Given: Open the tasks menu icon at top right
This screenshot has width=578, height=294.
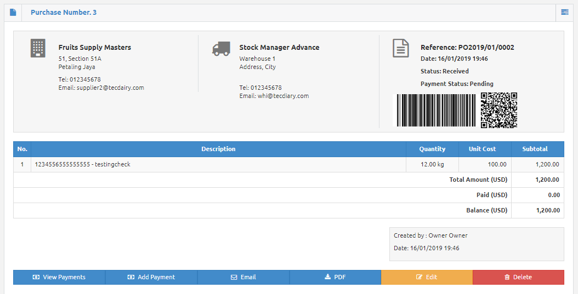Looking at the screenshot, I should pyautogui.click(x=564, y=12).
